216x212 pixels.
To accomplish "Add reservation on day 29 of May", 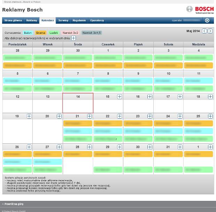I will [119, 147].
